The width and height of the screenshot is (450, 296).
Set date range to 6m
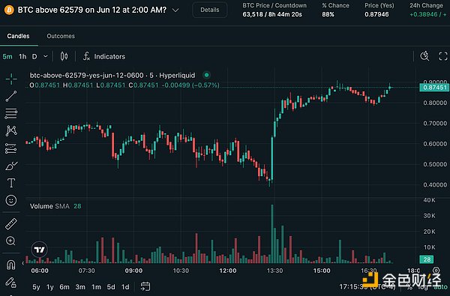[64, 287]
